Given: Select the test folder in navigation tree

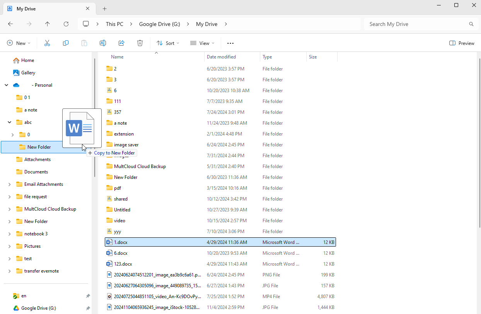Looking at the screenshot, I should pyautogui.click(x=28, y=259).
